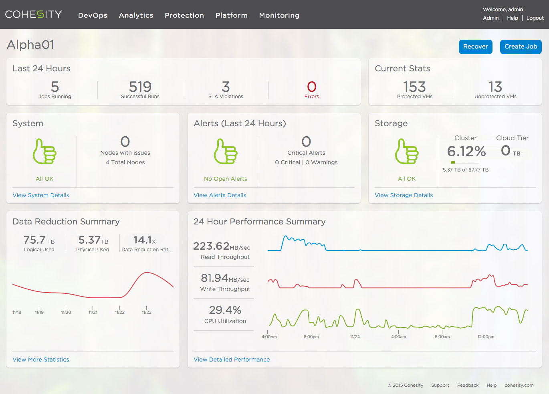Open the DevOps menu

pos(93,15)
